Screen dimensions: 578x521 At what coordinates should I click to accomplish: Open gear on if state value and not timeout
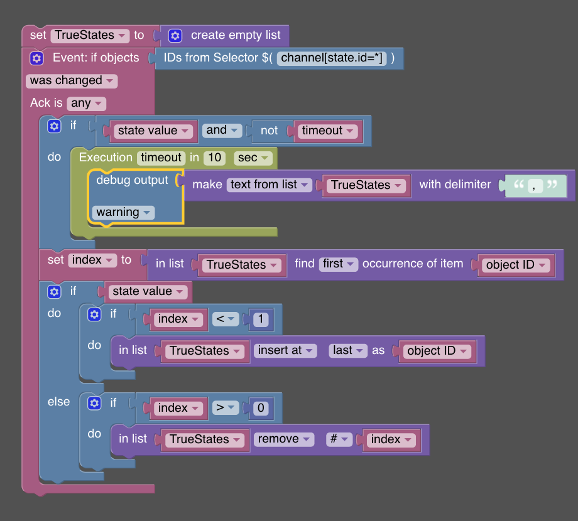[54, 126]
